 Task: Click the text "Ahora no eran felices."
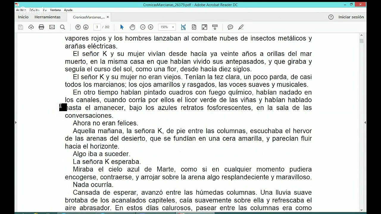click(x=106, y=123)
